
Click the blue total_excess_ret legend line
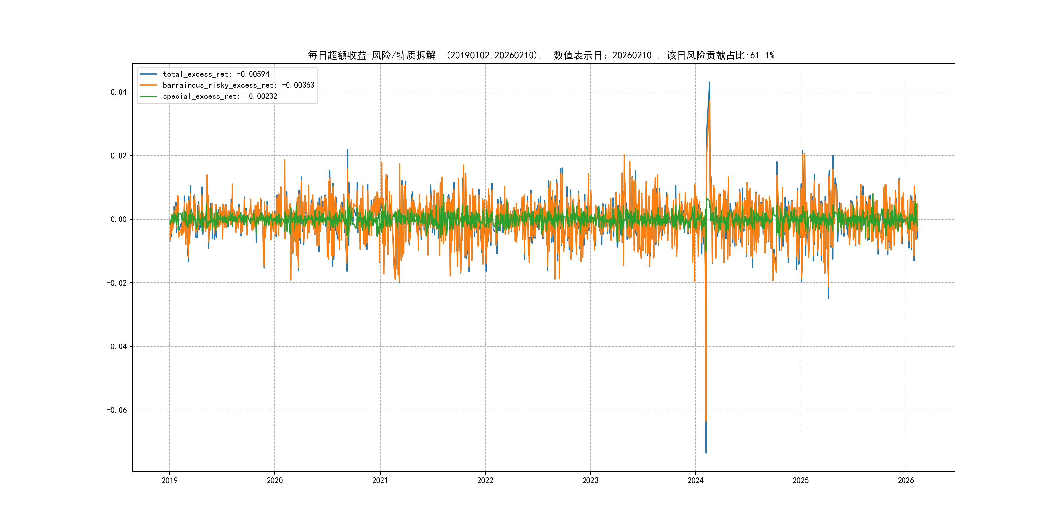(x=148, y=74)
